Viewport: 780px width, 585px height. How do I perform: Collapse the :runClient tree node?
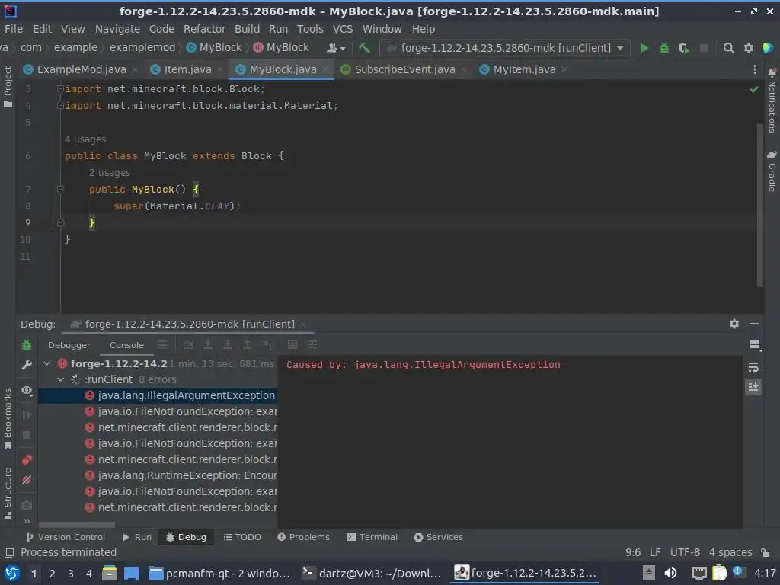point(60,379)
